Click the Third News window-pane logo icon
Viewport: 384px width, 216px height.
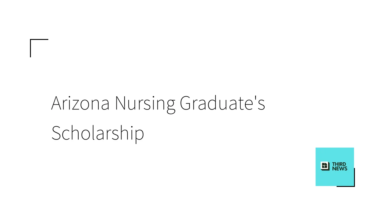[325, 166]
